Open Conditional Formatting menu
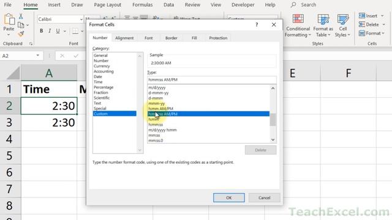 point(298,26)
